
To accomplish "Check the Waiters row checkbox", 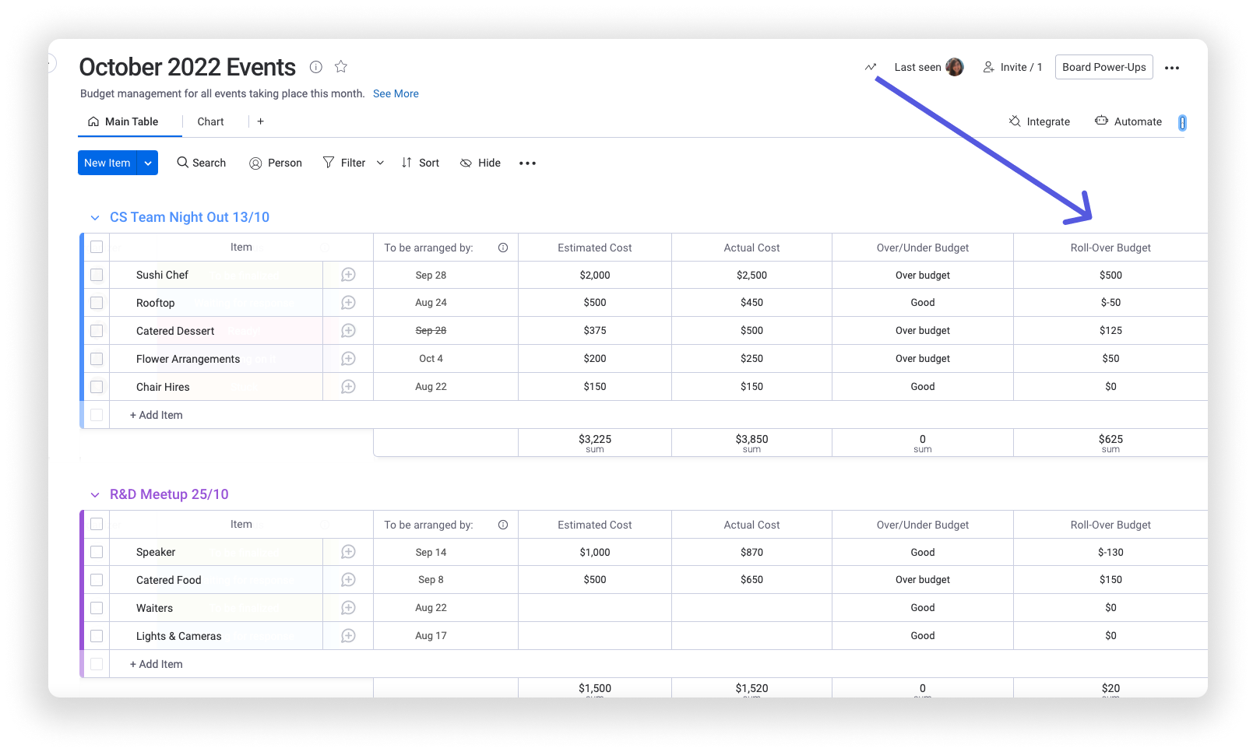I will point(97,608).
